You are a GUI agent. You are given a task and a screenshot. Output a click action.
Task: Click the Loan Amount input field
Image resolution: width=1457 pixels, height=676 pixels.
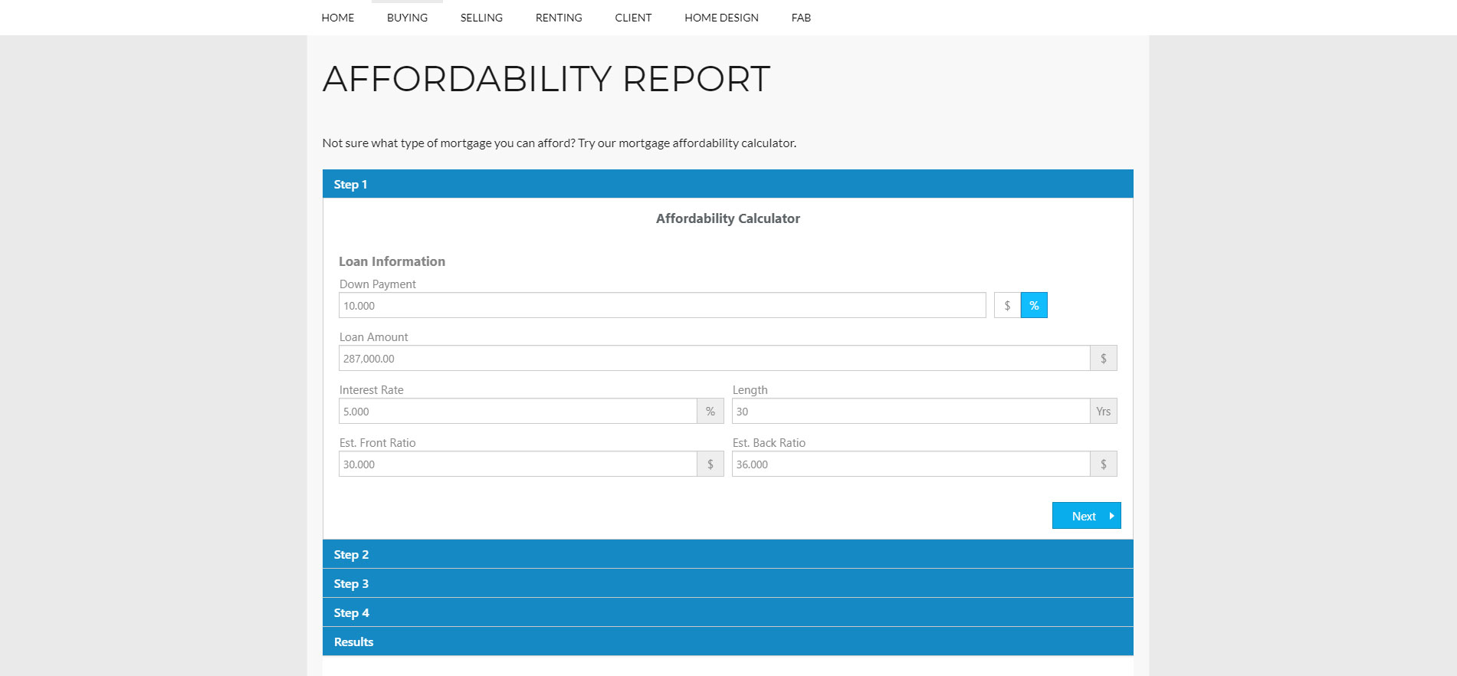(x=714, y=358)
